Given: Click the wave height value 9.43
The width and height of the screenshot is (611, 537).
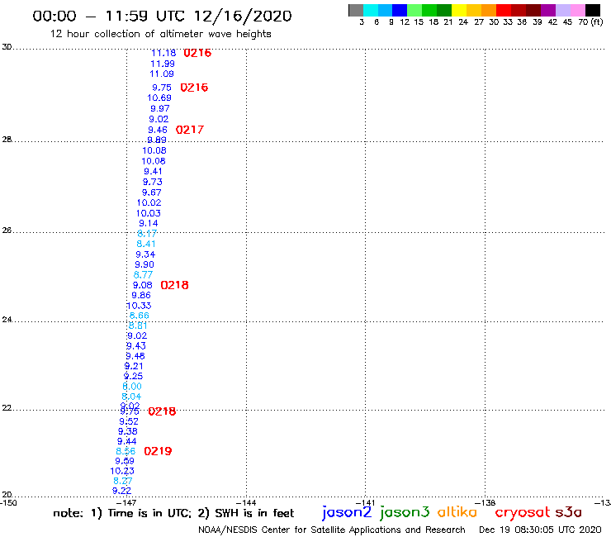Looking at the screenshot, I should (136, 346).
